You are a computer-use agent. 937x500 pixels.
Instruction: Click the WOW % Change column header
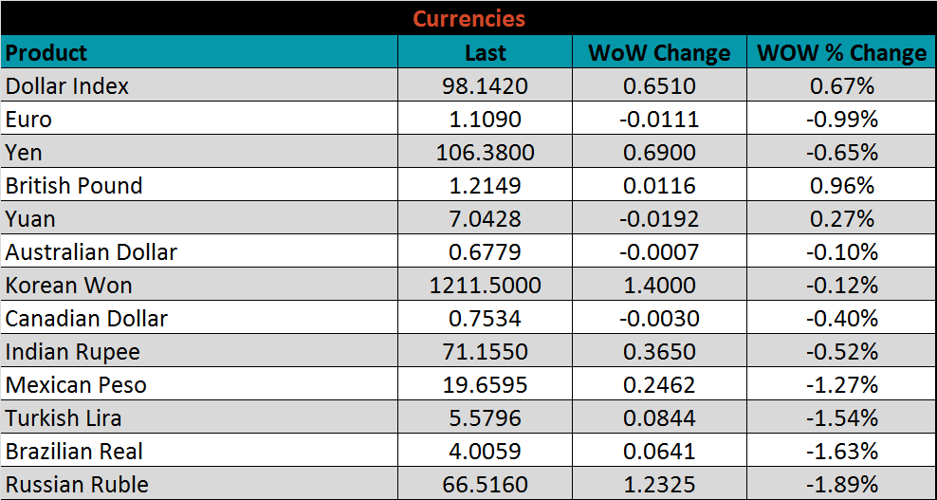pyautogui.click(x=841, y=52)
